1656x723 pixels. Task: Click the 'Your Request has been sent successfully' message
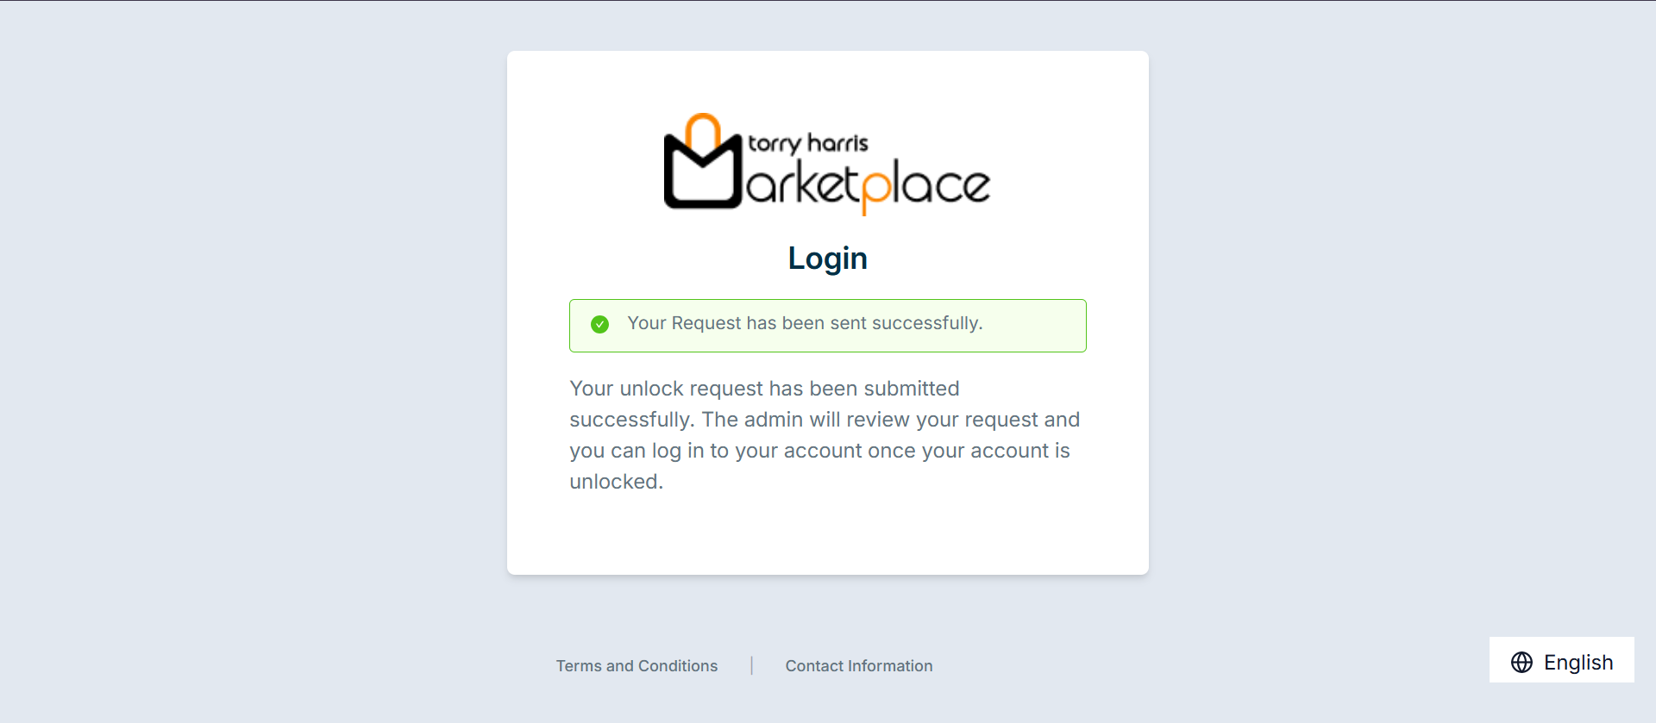tap(804, 323)
